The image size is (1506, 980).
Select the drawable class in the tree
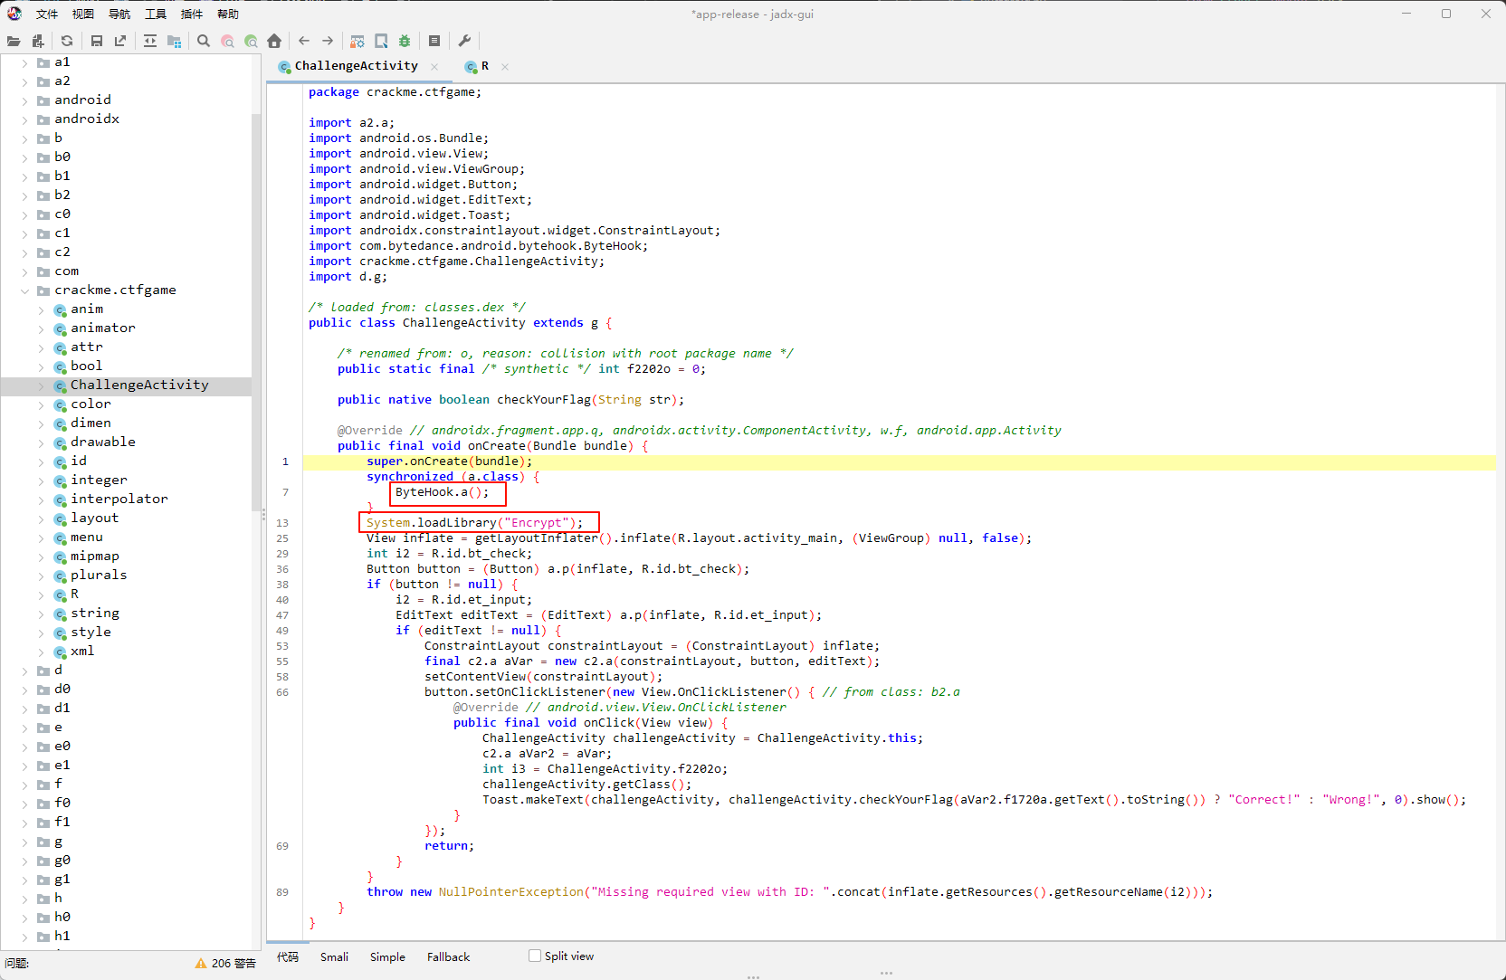103,442
